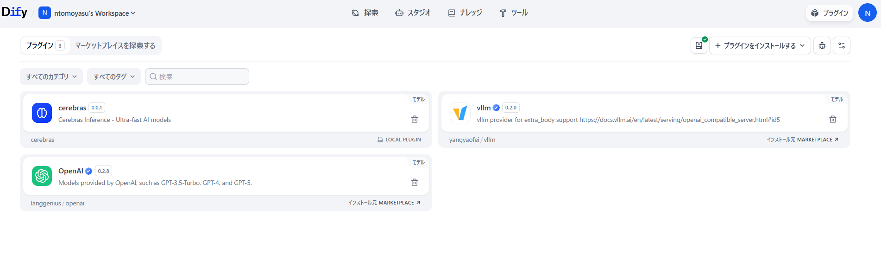
Task: Open the plugin install tasks icon
Action: tap(699, 45)
